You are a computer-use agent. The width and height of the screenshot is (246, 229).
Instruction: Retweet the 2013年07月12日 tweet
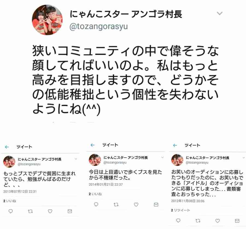coord(30,211)
